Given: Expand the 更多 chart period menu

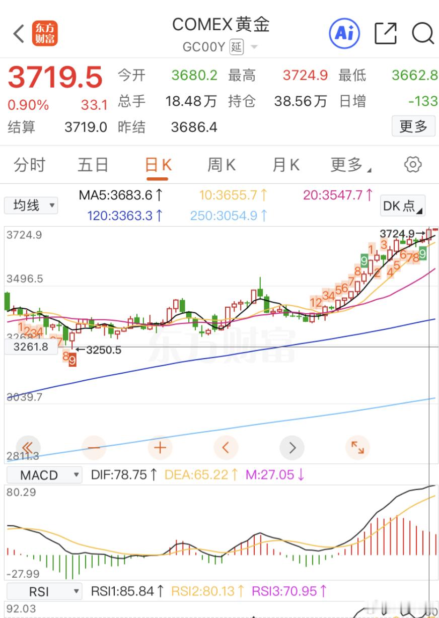Looking at the screenshot, I should (x=351, y=165).
